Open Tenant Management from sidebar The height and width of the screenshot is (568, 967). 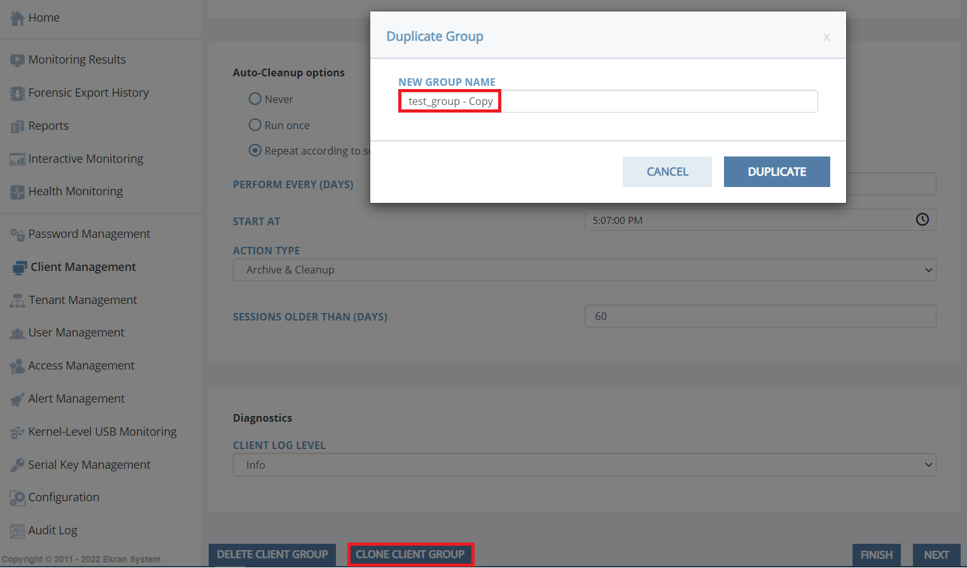[x=83, y=300]
